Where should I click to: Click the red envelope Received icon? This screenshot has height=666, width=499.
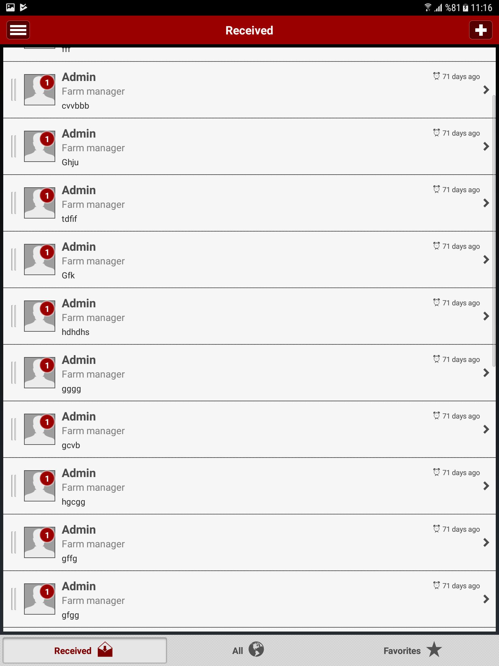[x=105, y=649]
